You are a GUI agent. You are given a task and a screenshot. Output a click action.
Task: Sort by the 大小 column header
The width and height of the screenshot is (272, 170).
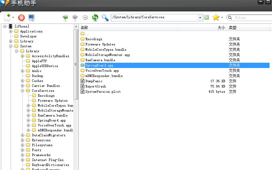click(x=202, y=28)
